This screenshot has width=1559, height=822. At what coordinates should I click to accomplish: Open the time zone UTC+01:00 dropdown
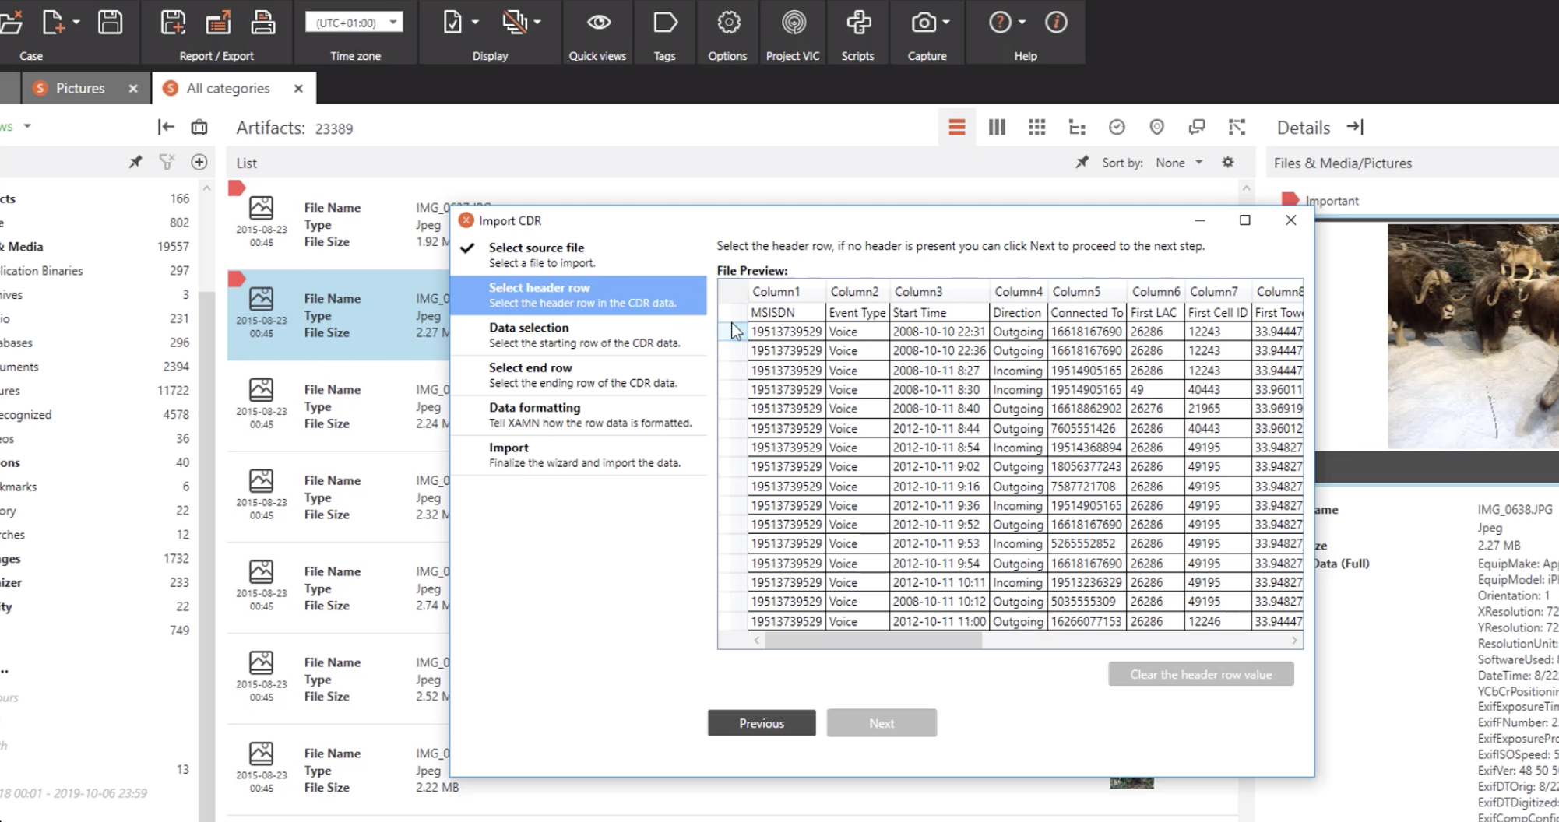(354, 23)
